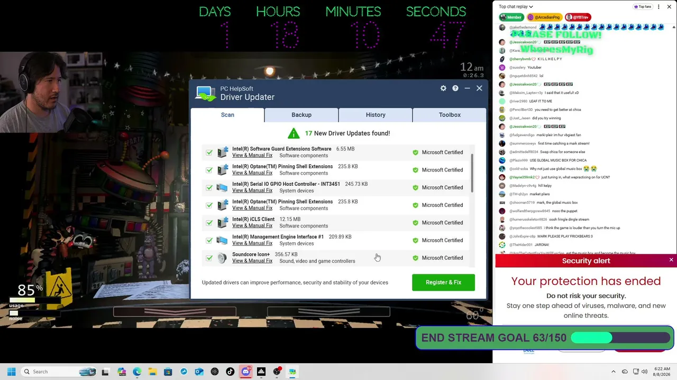Click the green Member chip in chat
The image size is (677, 380).
[511, 17]
